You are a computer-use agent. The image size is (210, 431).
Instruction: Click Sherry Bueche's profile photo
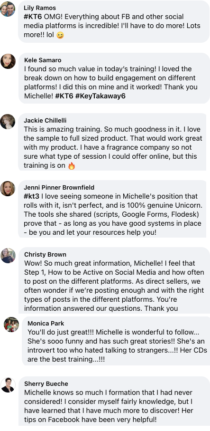8,385
